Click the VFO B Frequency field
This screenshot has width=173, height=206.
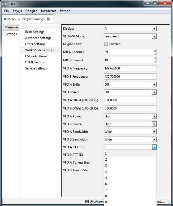click(130, 76)
